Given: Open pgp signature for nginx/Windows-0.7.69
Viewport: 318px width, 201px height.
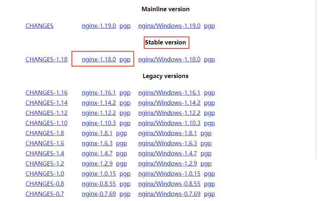Looking at the screenshot, I should tap(209, 194).
